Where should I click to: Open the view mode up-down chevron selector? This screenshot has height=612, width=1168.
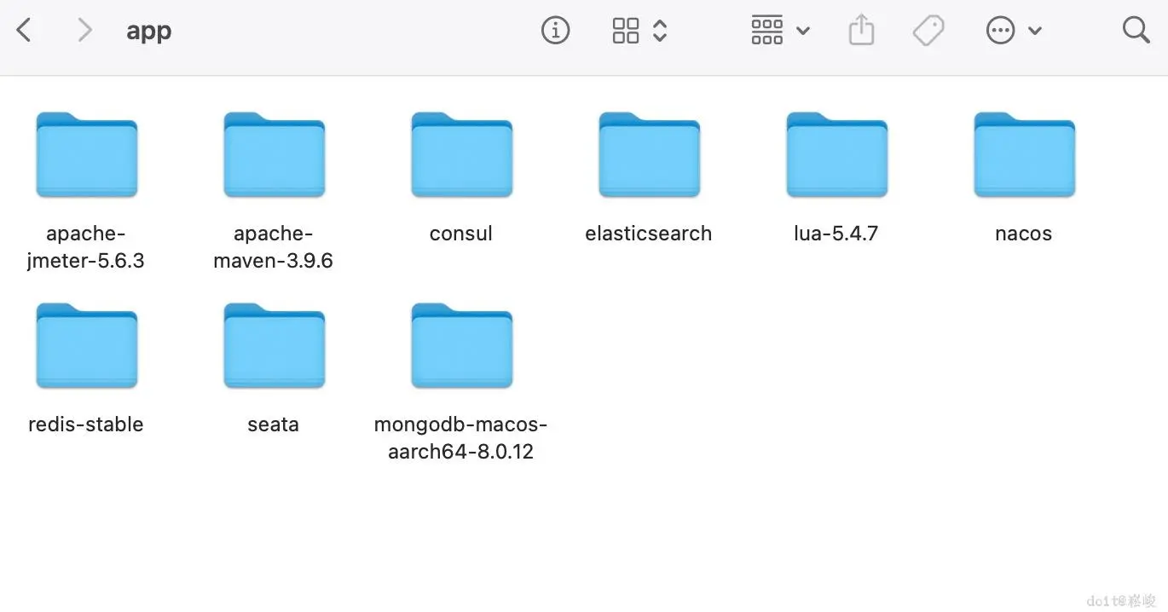[660, 31]
